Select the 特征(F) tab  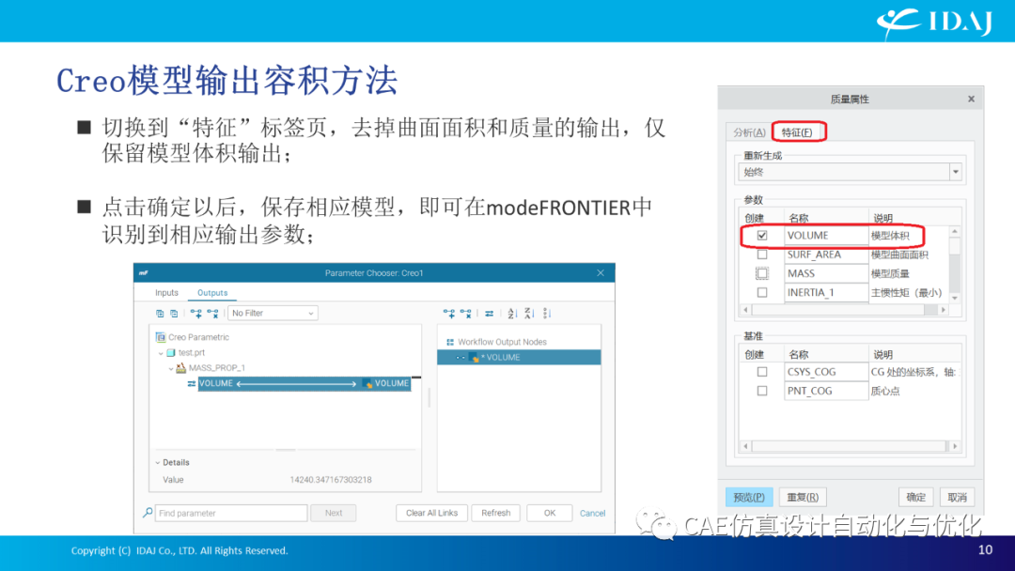pos(798,131)
